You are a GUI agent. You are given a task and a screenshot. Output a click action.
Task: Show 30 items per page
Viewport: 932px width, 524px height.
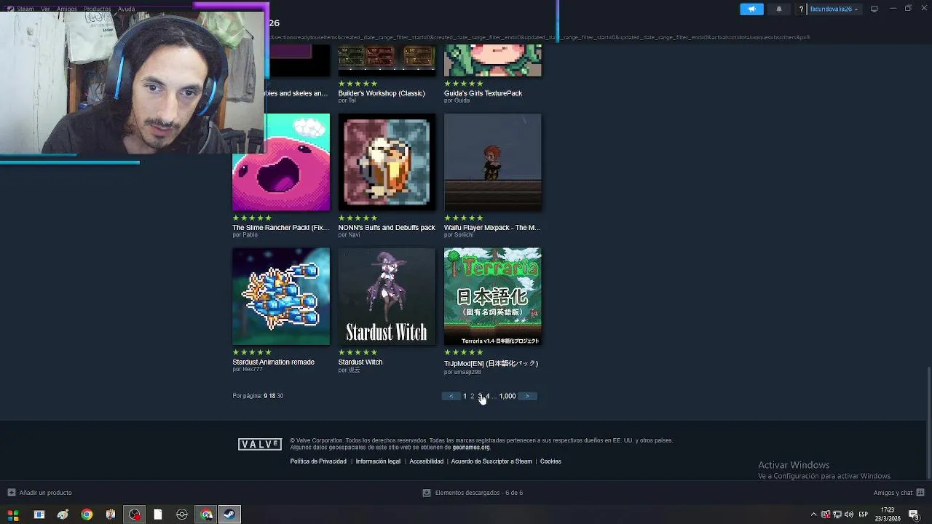280,396
